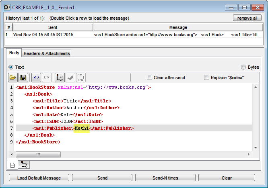The width and height of the screenshot is (268, 188).
Task: Click the ns1:Title line in editor
Action: [x=72, y=101]
